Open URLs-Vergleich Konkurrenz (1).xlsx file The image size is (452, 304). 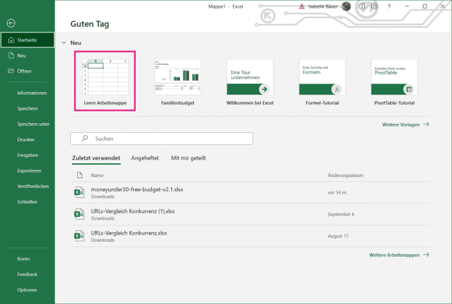pyautogui.click(x=250, y=215)
